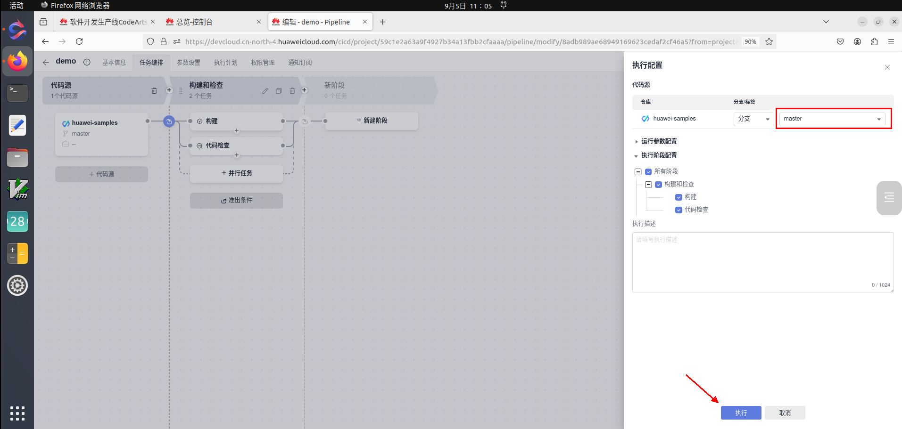Viewport: 902px width, 429px height.
Task: Delete the 构建和检查 stage with trash icon
Action: click(292, 90)
